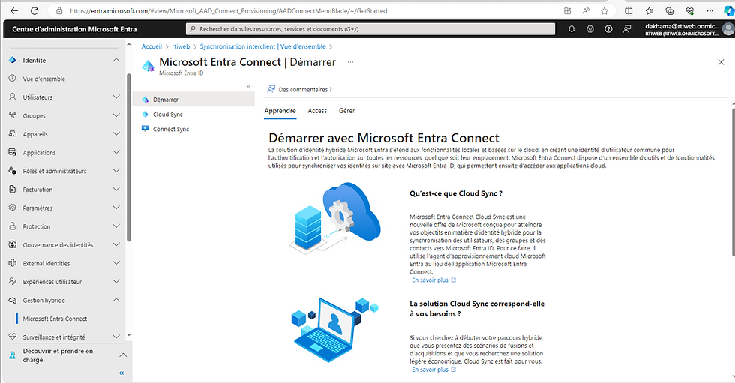Collapse the Identité section chevron
The width and height of the screenshot is (735, 383).
[115, 60]
